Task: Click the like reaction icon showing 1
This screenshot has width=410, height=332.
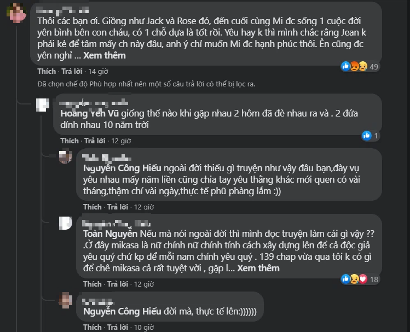Action: (x=367, y=136)
